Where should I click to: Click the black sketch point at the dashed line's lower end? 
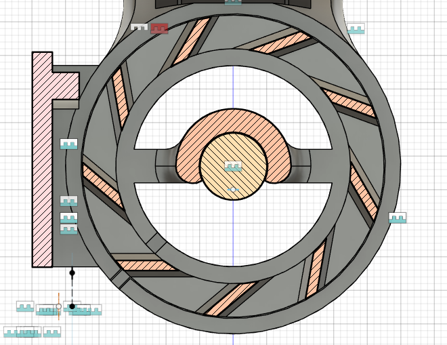(72, 306)
